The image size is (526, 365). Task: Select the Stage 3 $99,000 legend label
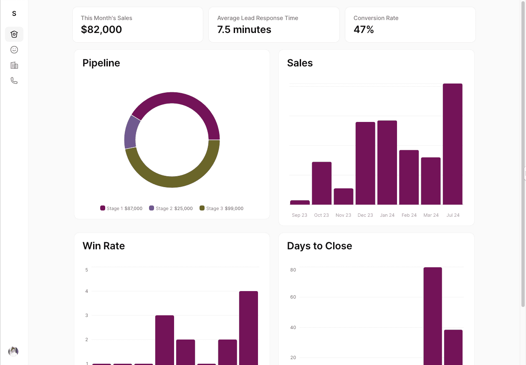coord(225,208)
